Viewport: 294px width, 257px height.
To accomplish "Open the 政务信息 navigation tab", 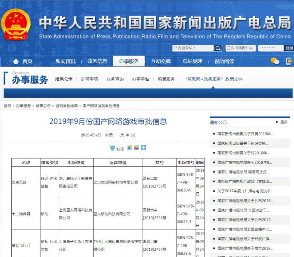I will [97, 61].
